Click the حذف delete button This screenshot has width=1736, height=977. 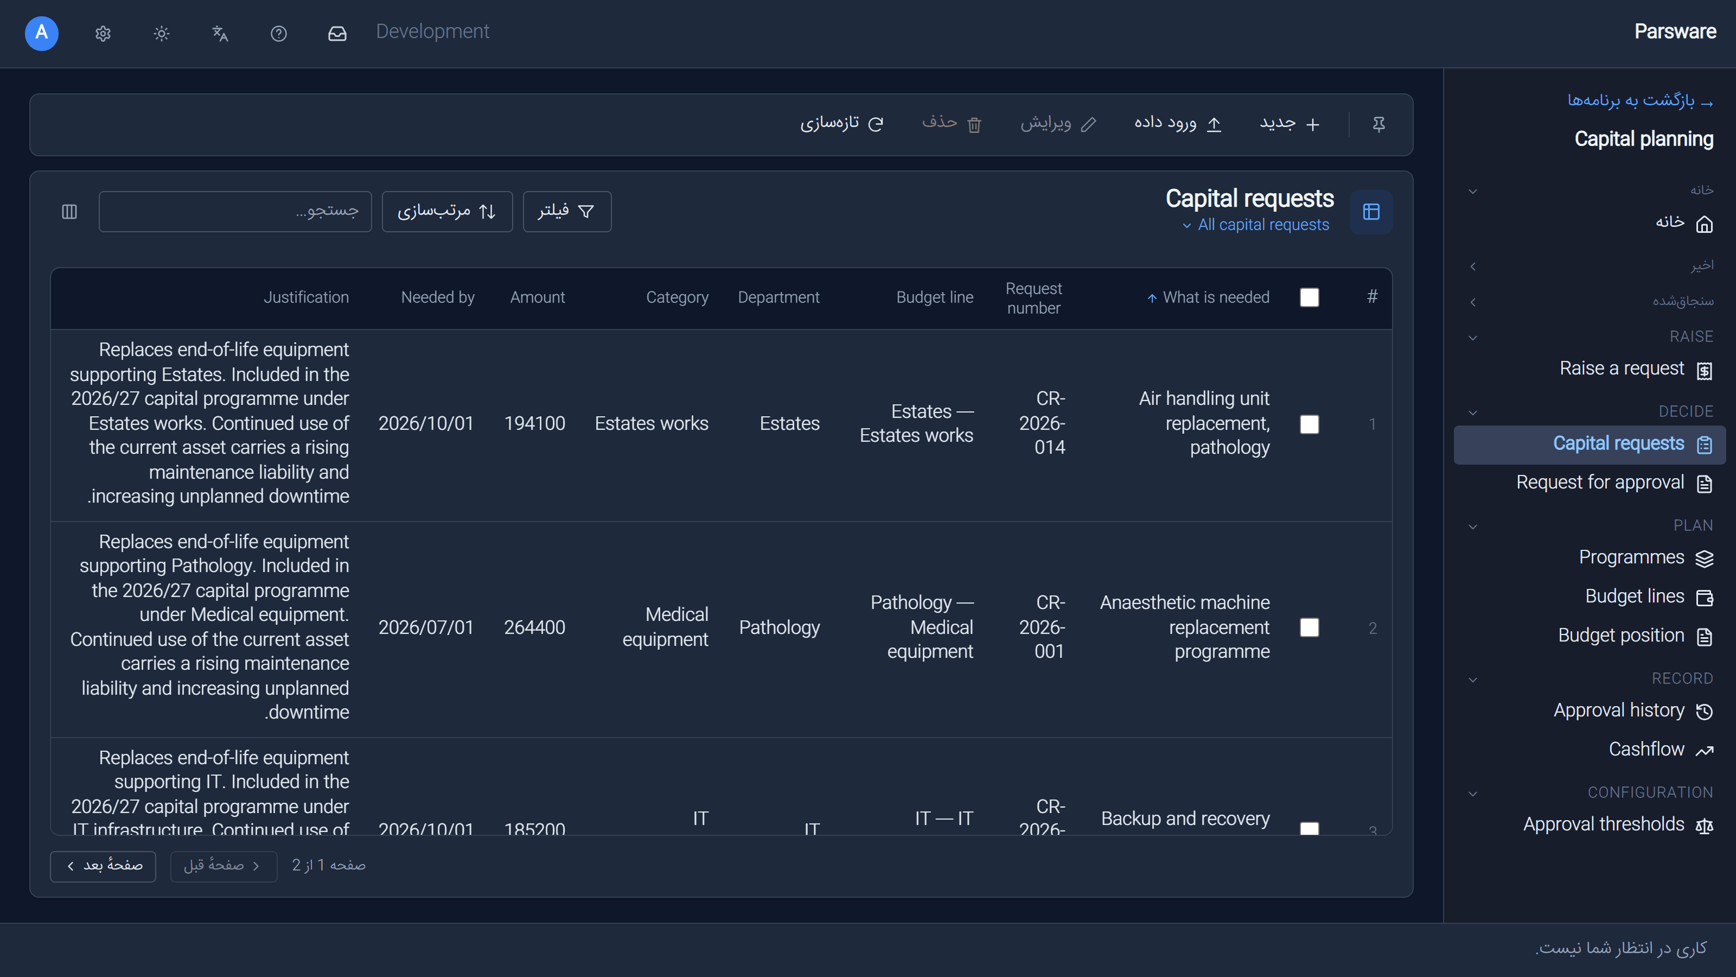[x=952, y=124]
